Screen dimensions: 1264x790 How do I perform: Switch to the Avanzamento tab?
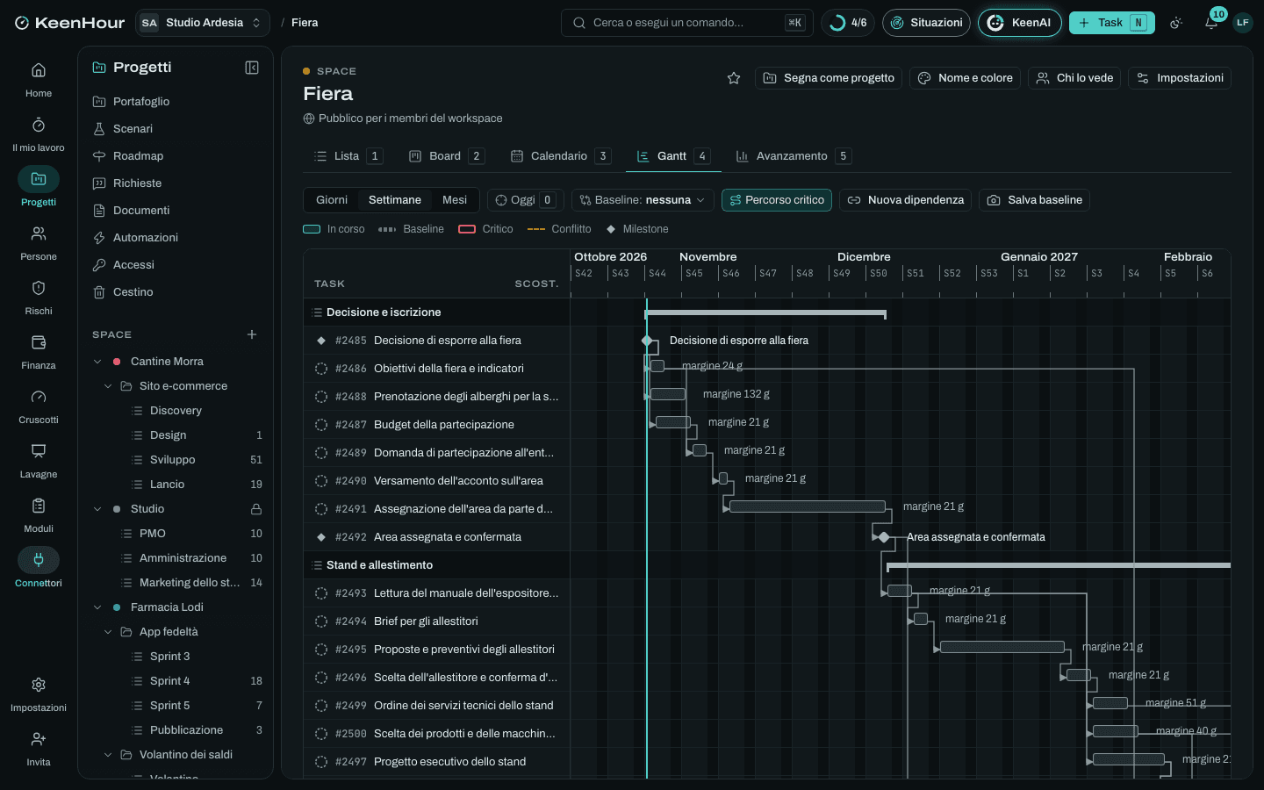[793, 156]
